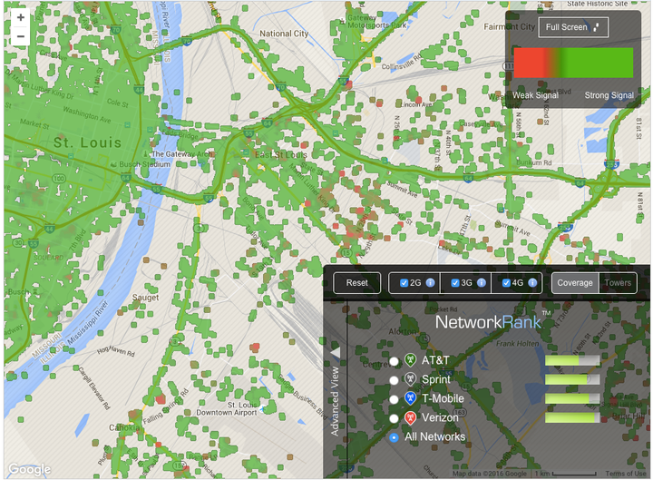Click the signal strength color gradient legend
The image size is (653, 480).
coord(573,63)
